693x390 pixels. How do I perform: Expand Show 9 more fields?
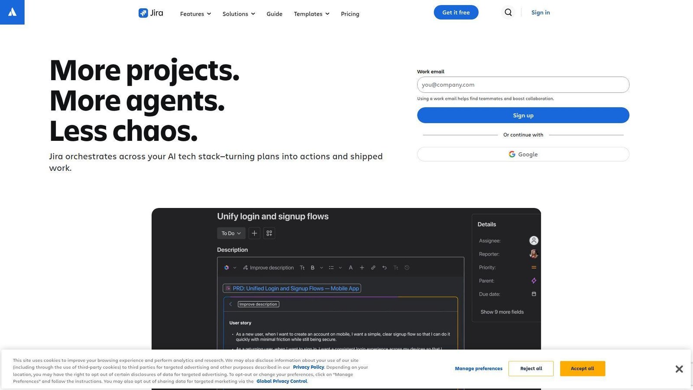pos(502,312)
